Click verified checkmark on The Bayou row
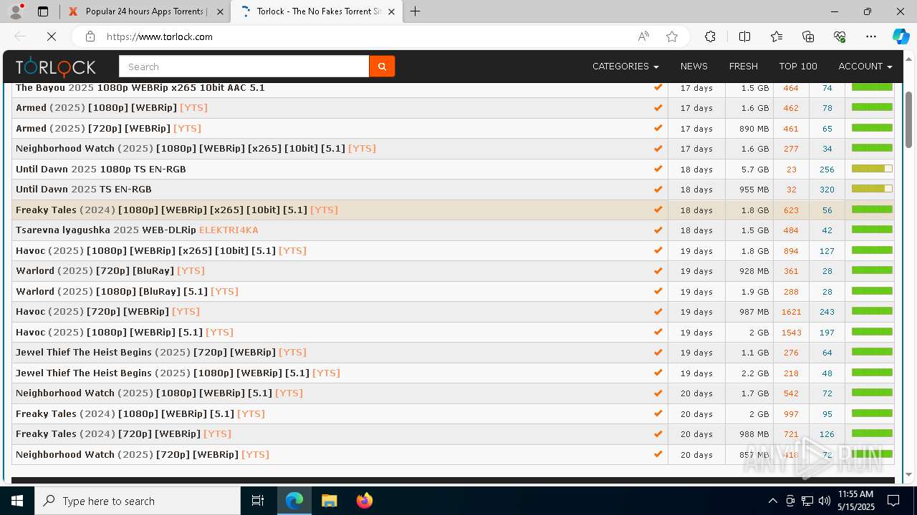The image size is (917, 515). tap(658, 87)
